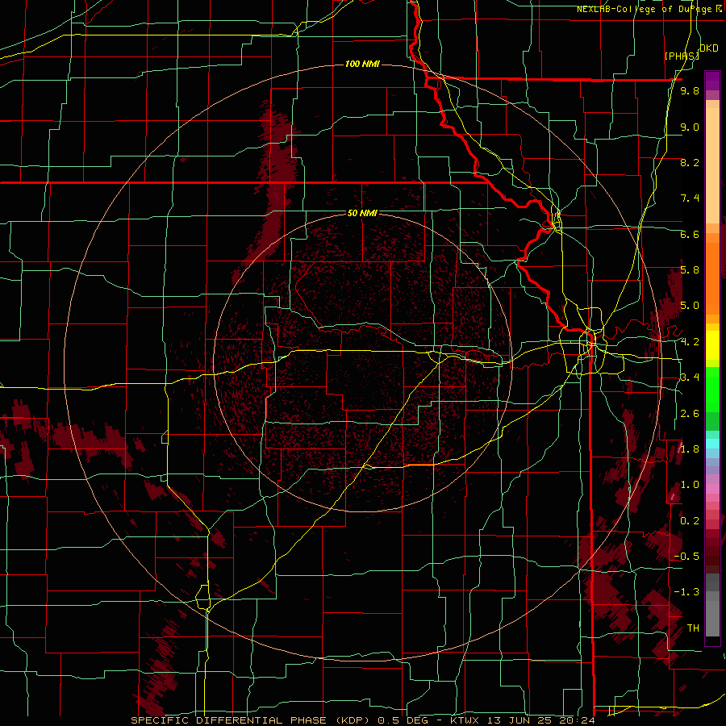The image size is (726, 726).
Task: Select the yellow segment of the color scale
Action: click(x=712, y=345)
